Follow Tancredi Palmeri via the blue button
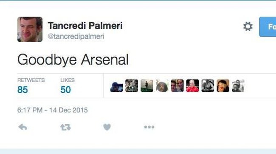Image resolution: width=276 pixels, height=154 pixels. pos(268,27)
